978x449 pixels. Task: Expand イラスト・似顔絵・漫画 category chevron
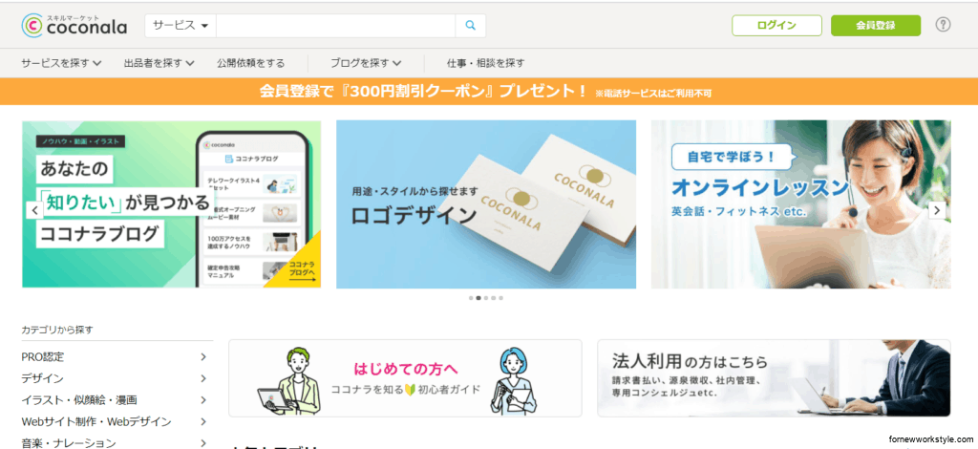pos(203,399)
